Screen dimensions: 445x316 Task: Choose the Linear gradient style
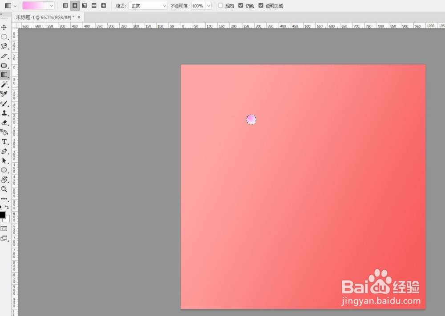[65, 6]
